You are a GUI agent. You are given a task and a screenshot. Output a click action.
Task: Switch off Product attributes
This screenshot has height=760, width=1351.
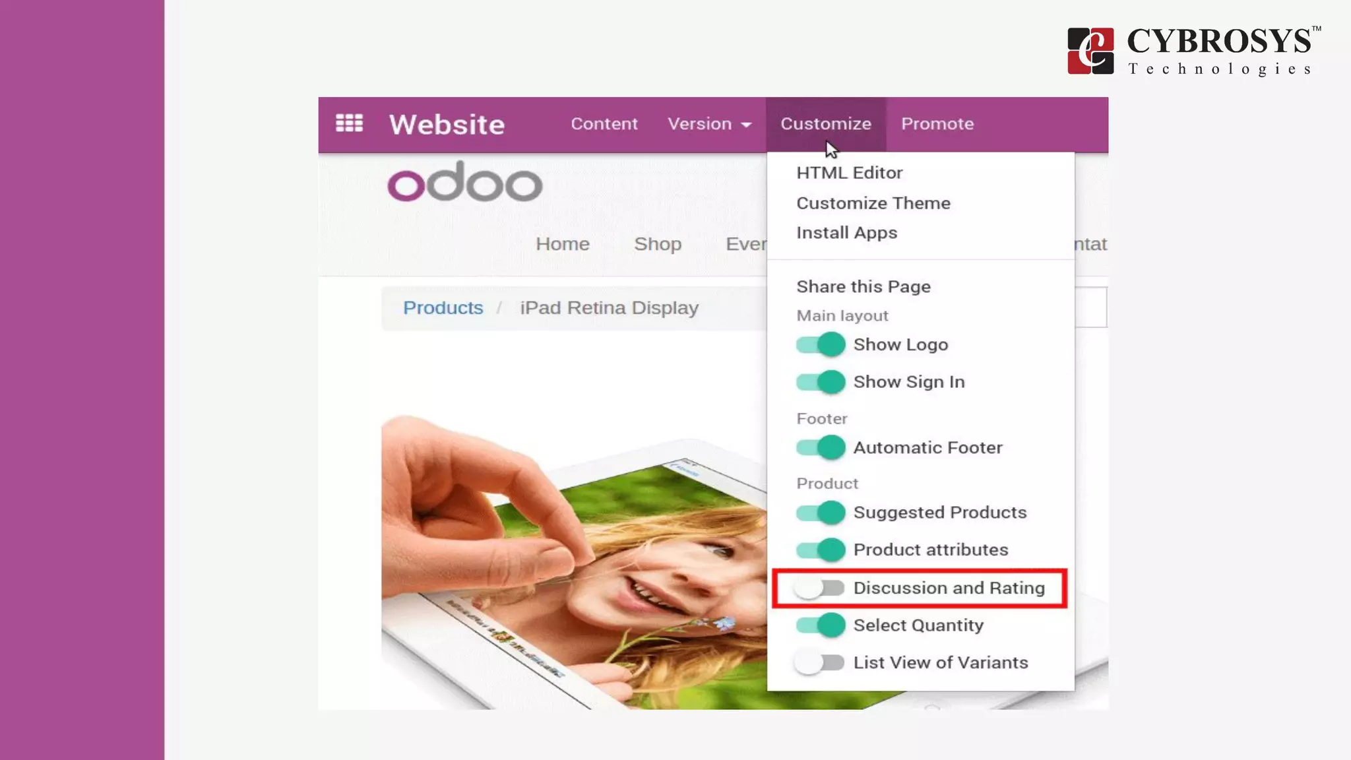tap(820, 550)
